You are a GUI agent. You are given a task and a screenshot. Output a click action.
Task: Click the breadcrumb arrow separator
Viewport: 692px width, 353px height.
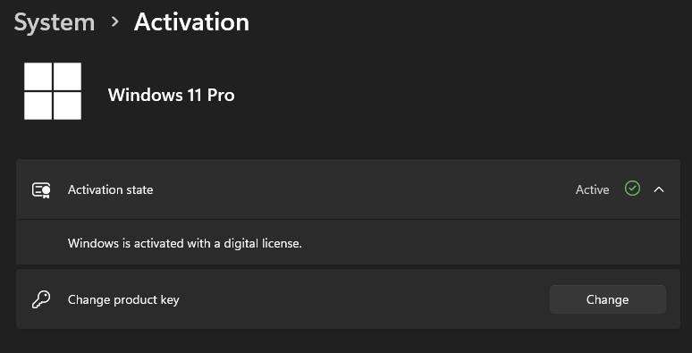(x=114, y=21)
